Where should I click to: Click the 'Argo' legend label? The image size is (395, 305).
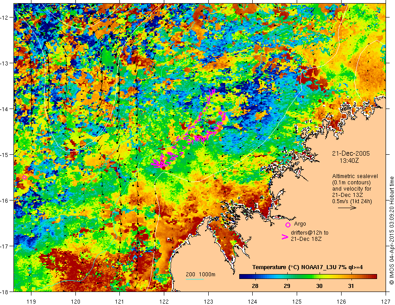click(x=300, y=224)
